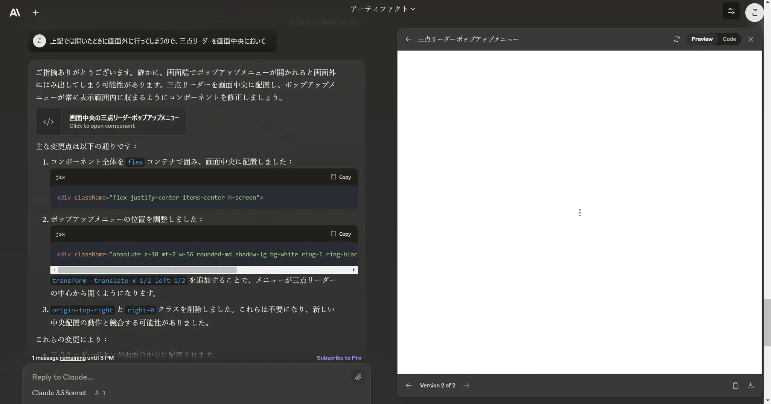This screenshot has width=771, height=404.
Task: Open the 三点リーダー popup menu component
Action: 110,121
